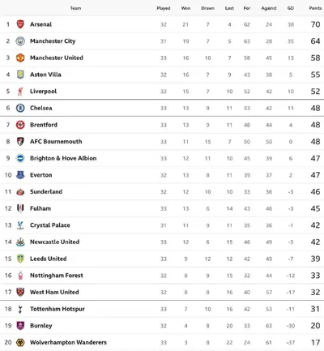The image size is (324, 351).
Task: Click the Newcastle United crest icon
Action: pos(20,242)
